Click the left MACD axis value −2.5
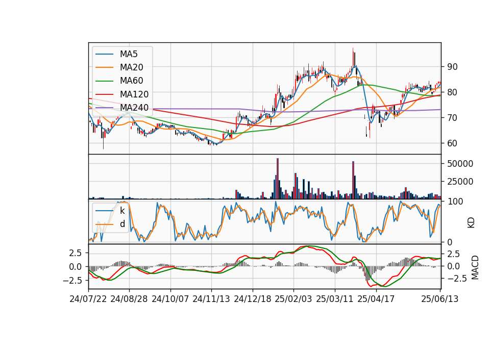The height and width of the screenshot is (352, 490). click(72, 281)
